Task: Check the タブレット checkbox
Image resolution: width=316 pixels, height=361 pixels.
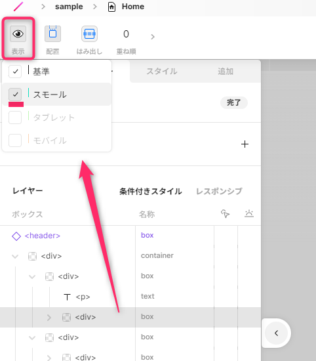Action: coord(15,117)
